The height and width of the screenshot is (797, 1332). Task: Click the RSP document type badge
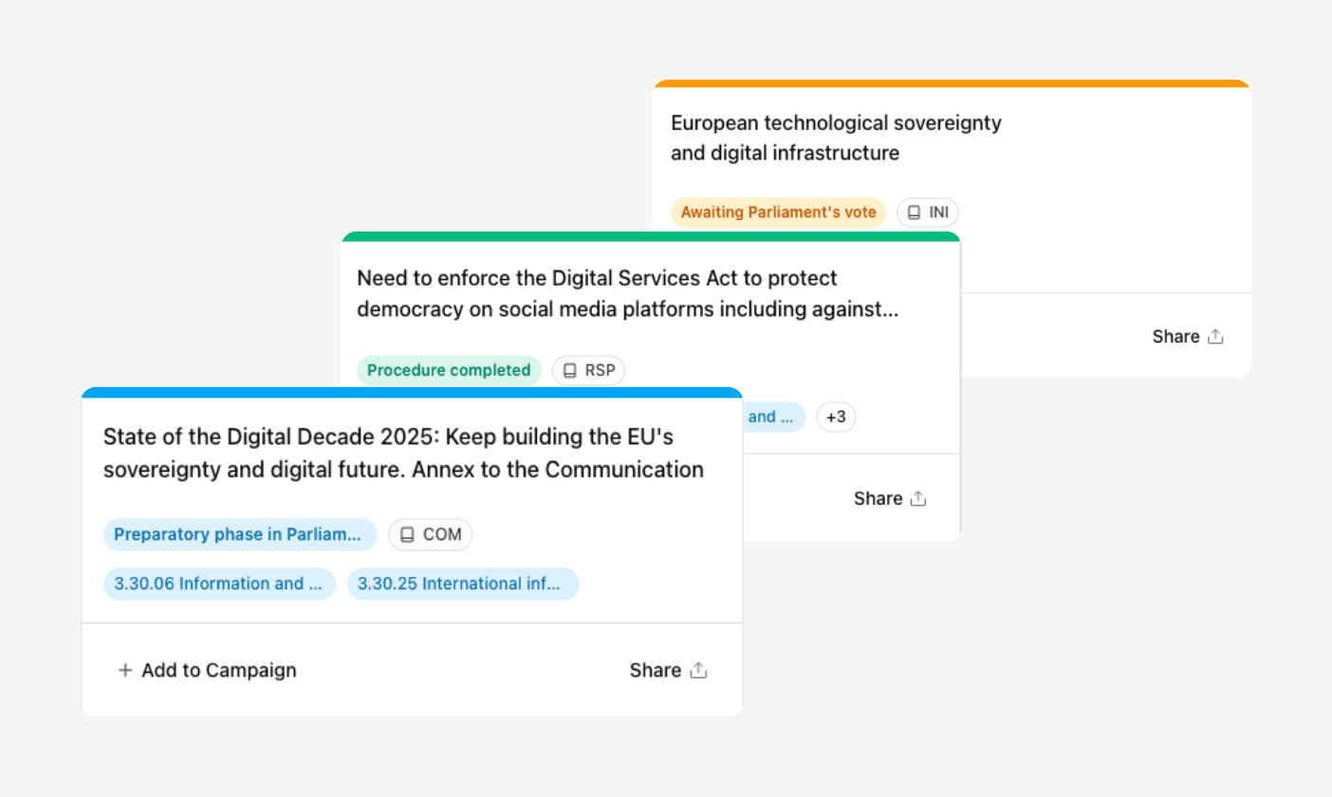588,370
